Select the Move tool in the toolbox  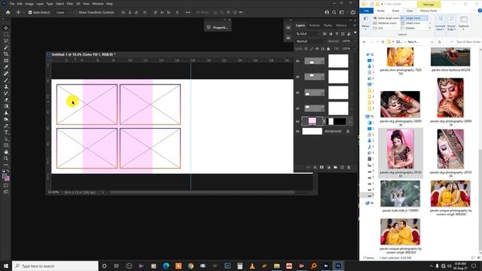pyautogui.click(x=6, y=28)
